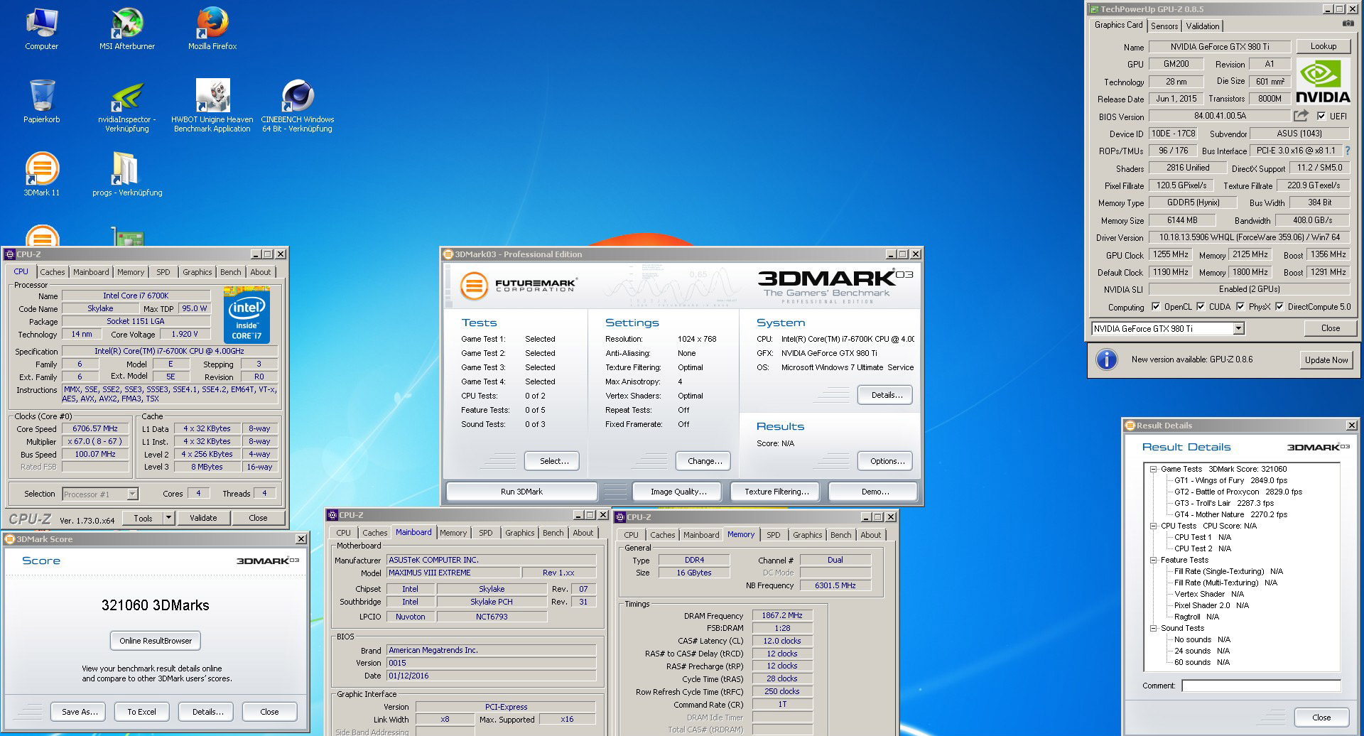Screen dimensions: 1364x736
Task: Open the Processor #1 selection dropdown
Action: (132, 494)
